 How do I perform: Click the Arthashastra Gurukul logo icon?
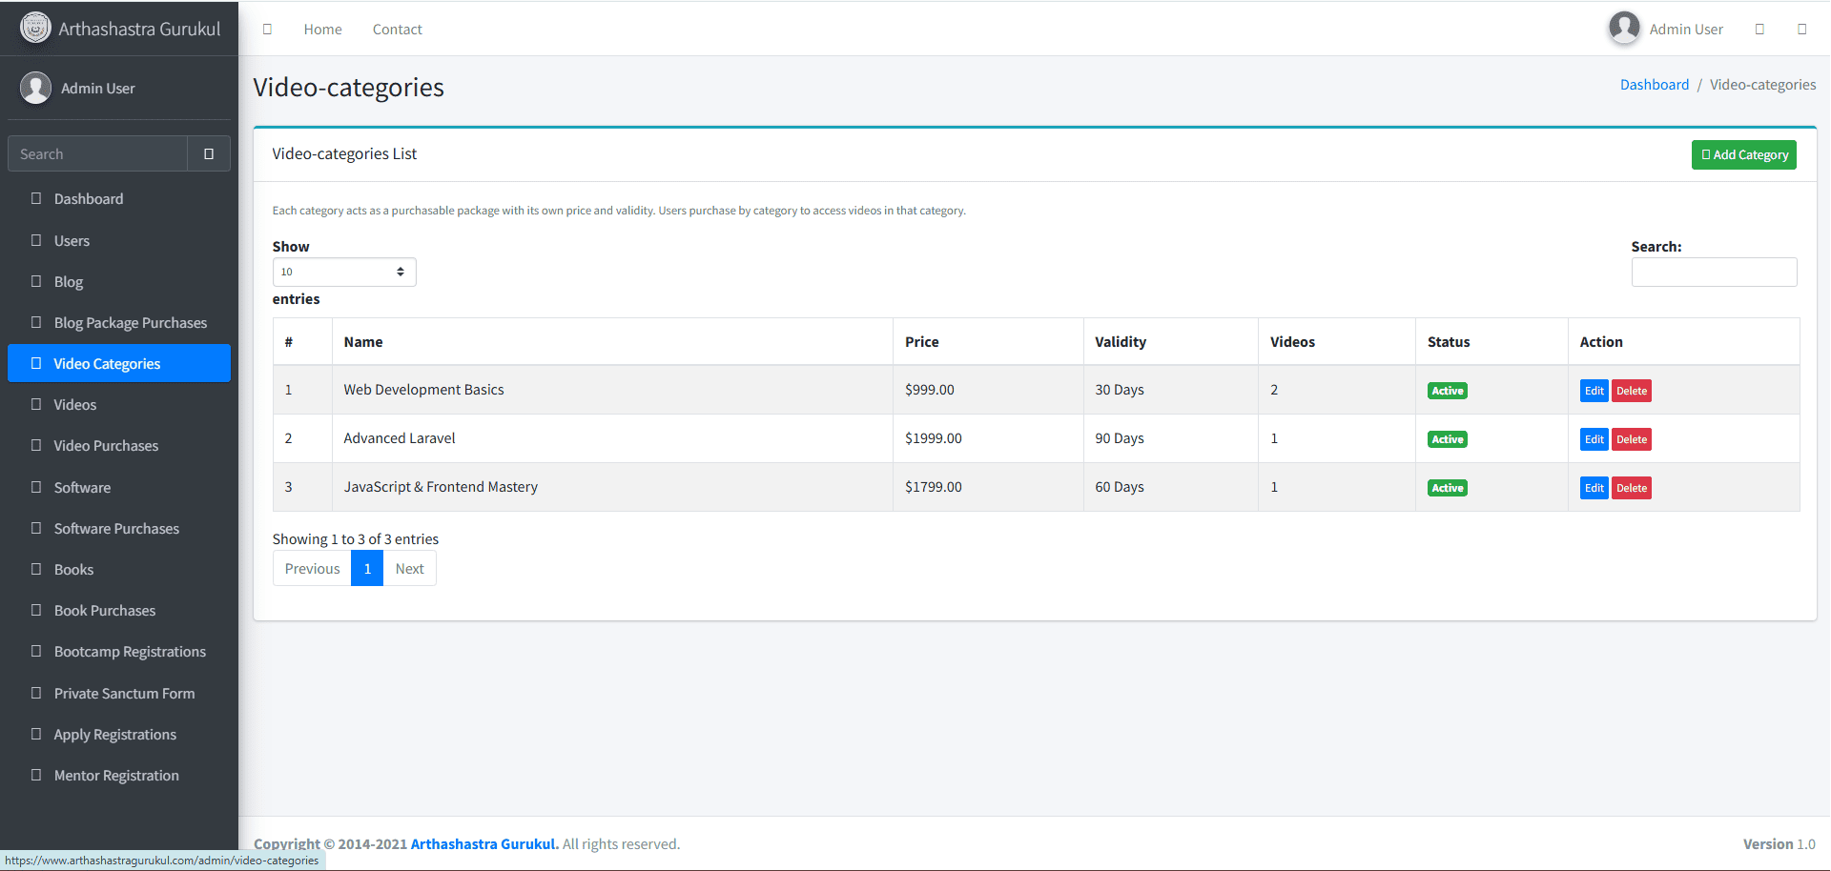pos(35,28)
